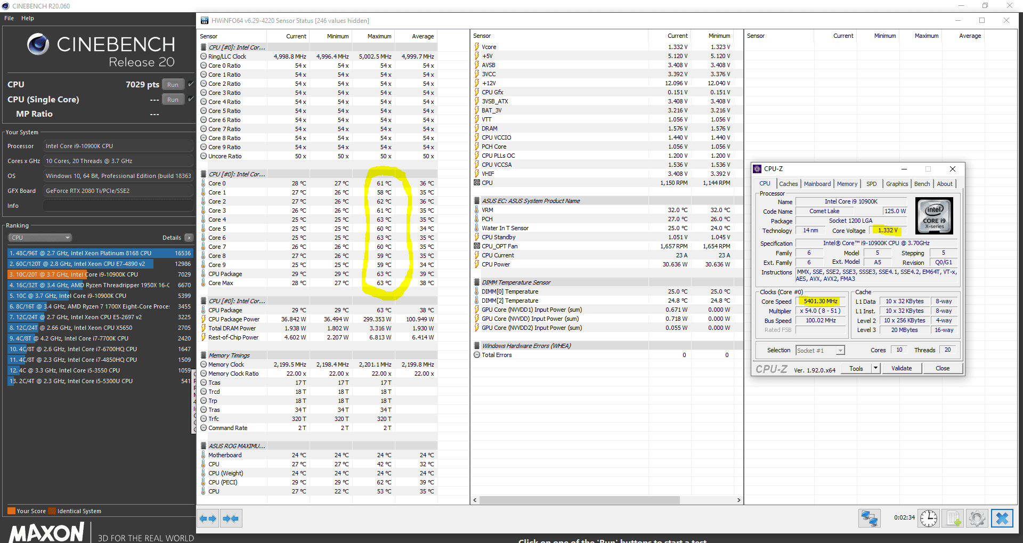Select the ASUS EC System Product Name group
Viewport: 1023px width, 543px height.
[531, 201]
